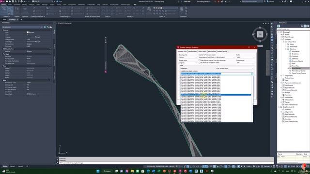Click the Open icon in quick access toolbar

(x=10, y=1)
